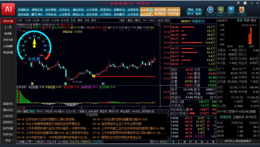Screen dimensions: 260x147
Task: Switch chart to 5分钟 period
Action: [x=36, y=20]
